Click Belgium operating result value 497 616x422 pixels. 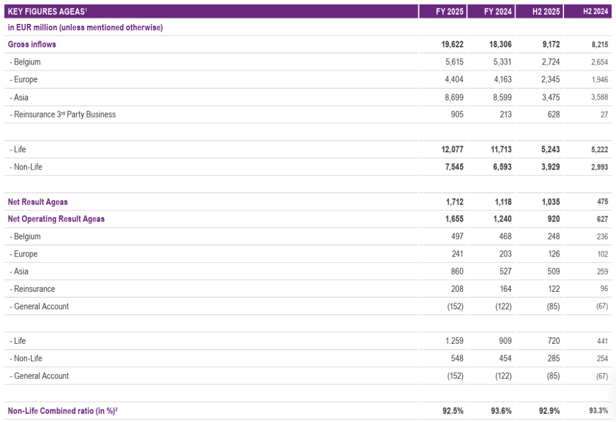[x=458, y=236]
